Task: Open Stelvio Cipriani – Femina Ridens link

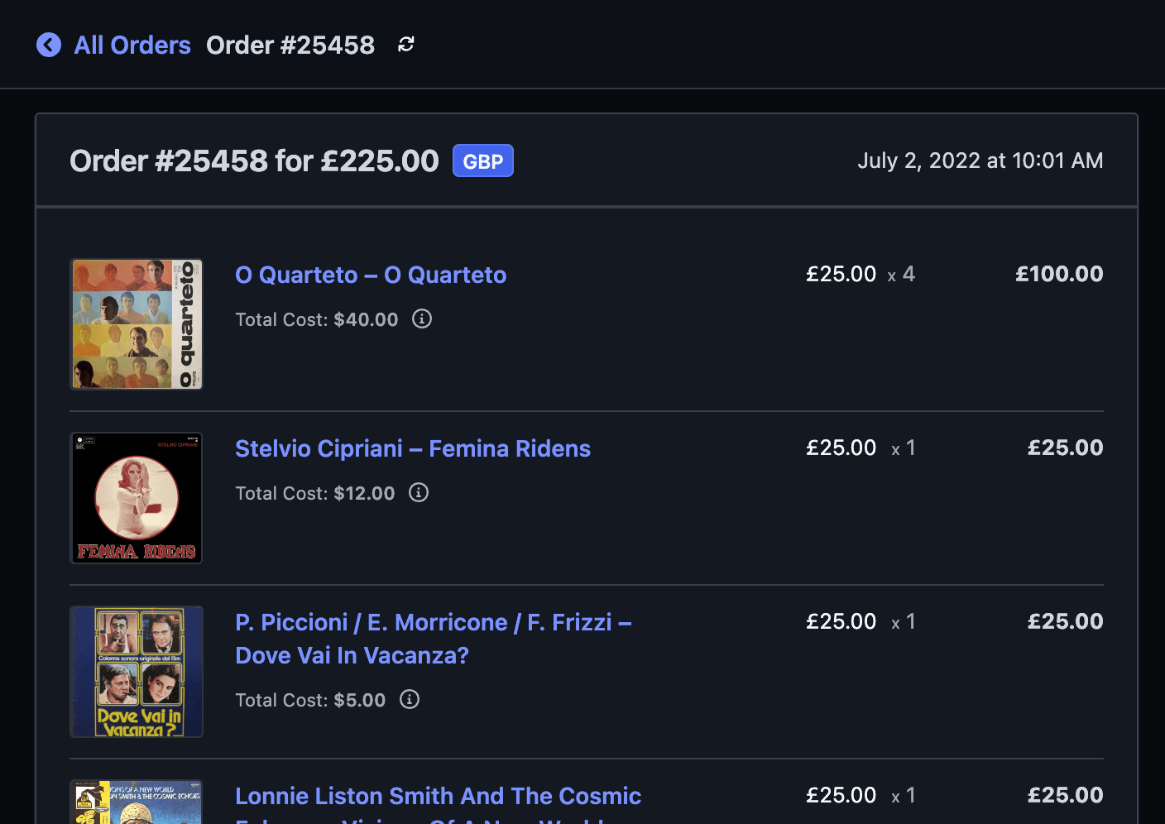Action: pos(413,448)
